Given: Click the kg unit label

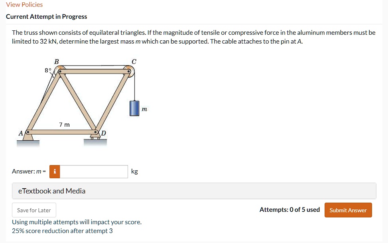Looking at the screenshot, I should pyautogui.click(x=134, y=171).
